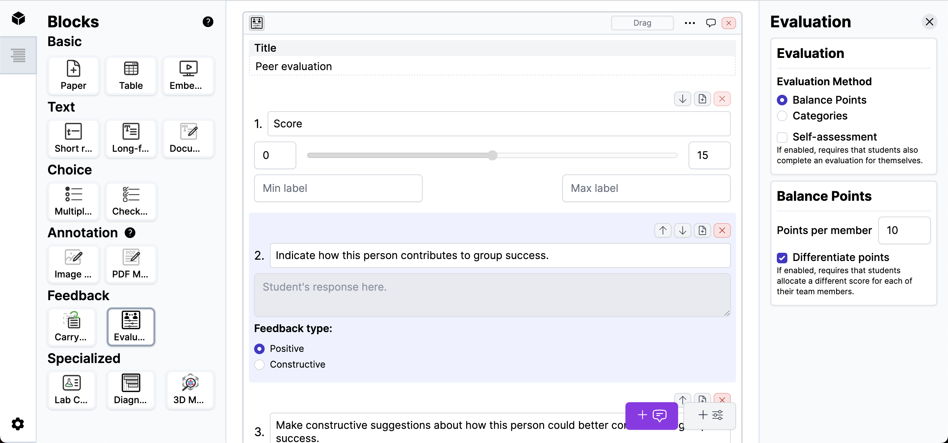Add a Paper block
The image size is (948, 443).
pos(73,75)
